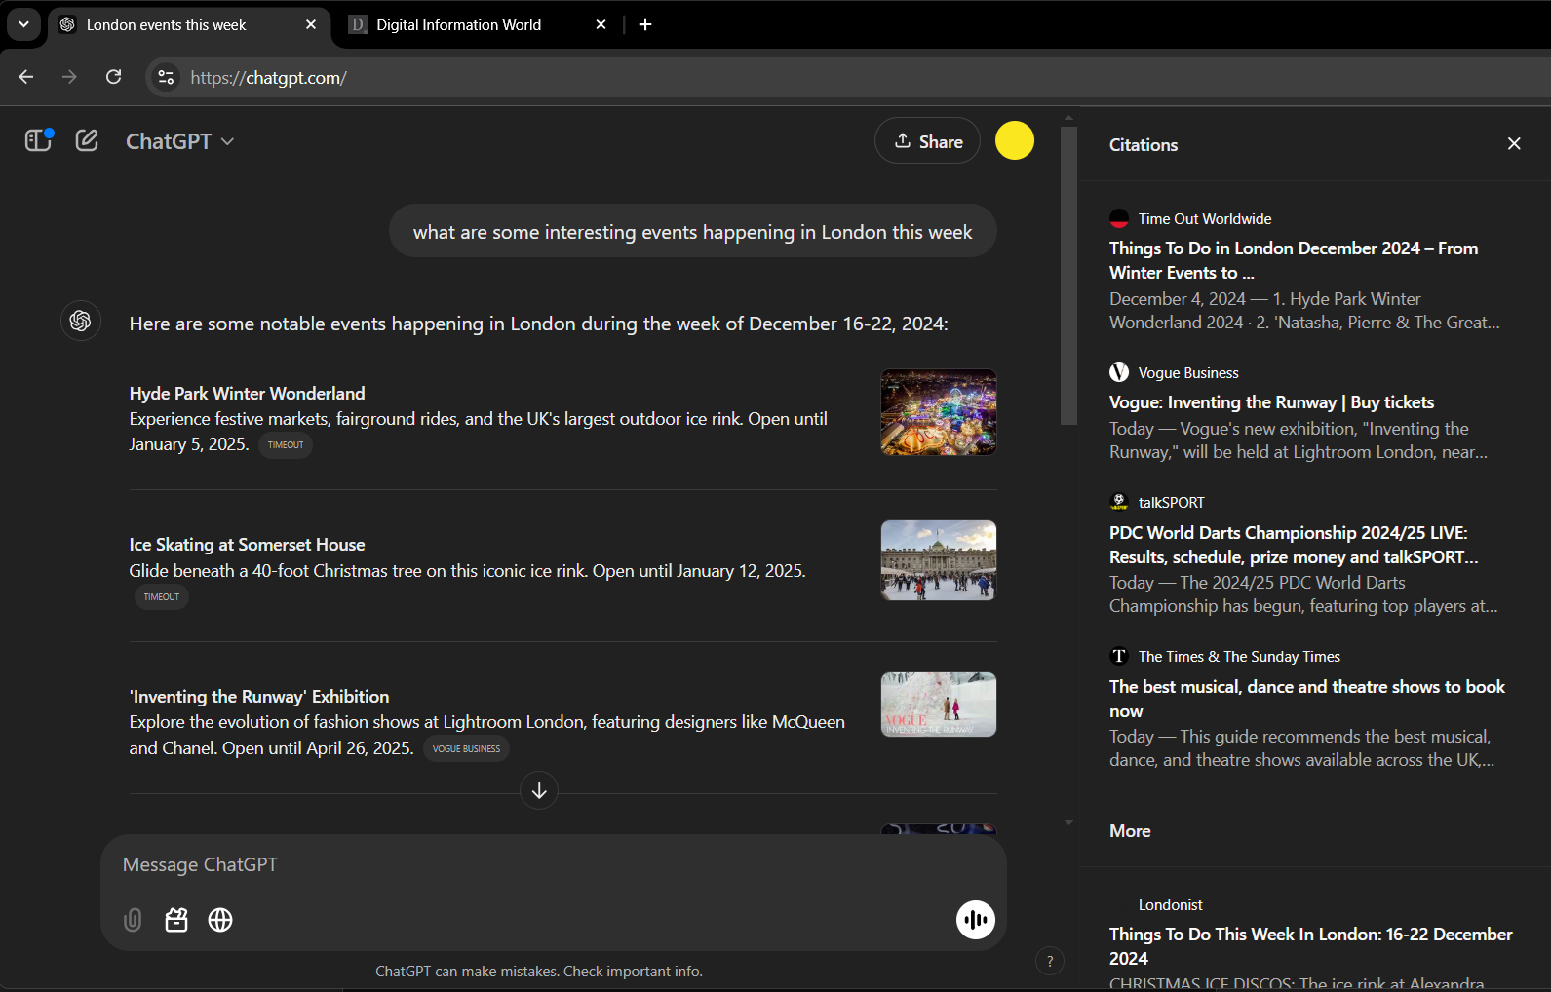The height and width of the screenshot is (992, 1551).
Task: Click the Time Out Worldwide source label
Action: 1204,219
